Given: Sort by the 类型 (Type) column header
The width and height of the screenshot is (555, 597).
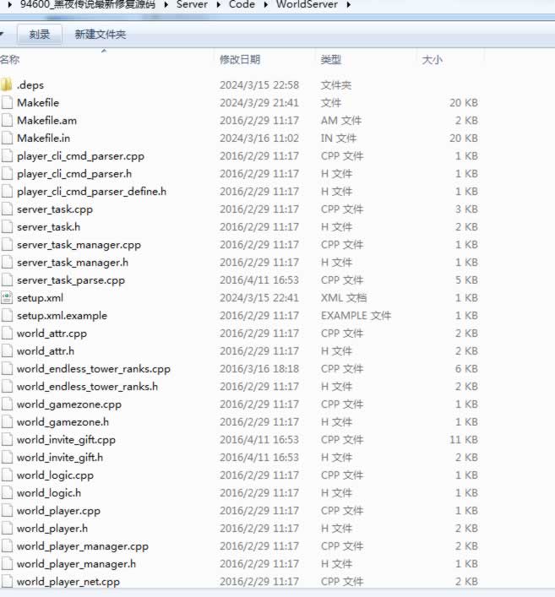Looking at the screenshot, I should click(x=330, y=60).
